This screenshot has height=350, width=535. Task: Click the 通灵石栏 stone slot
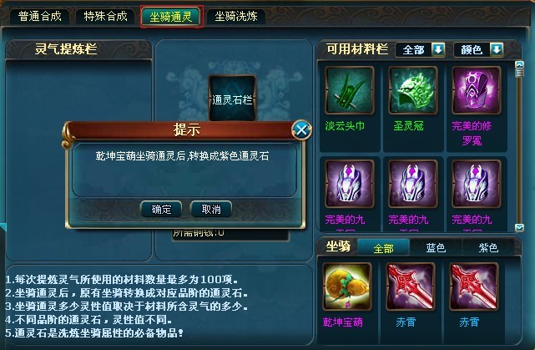232,99
